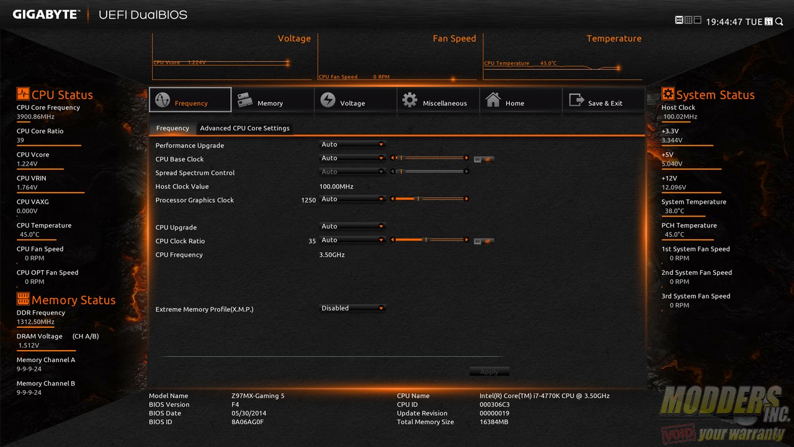
Task: Click the CPU Status heartbeat icon
Action: tap(23, 94)
